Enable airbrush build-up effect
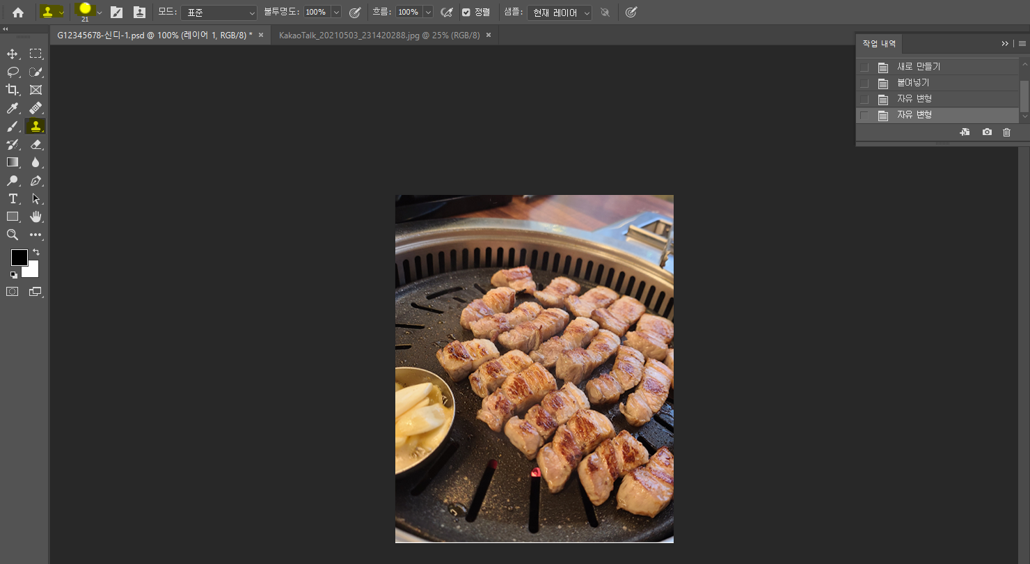The width and height of the screenshot is (1030, 564). [x=447, y=12]
